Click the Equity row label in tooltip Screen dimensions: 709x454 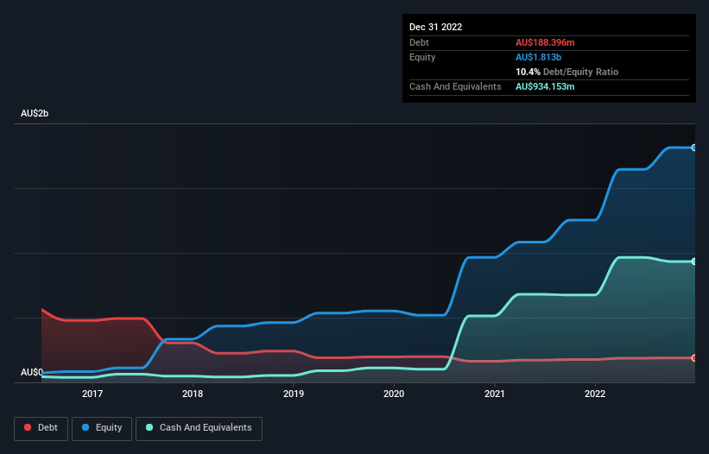[x=422, y=57]
